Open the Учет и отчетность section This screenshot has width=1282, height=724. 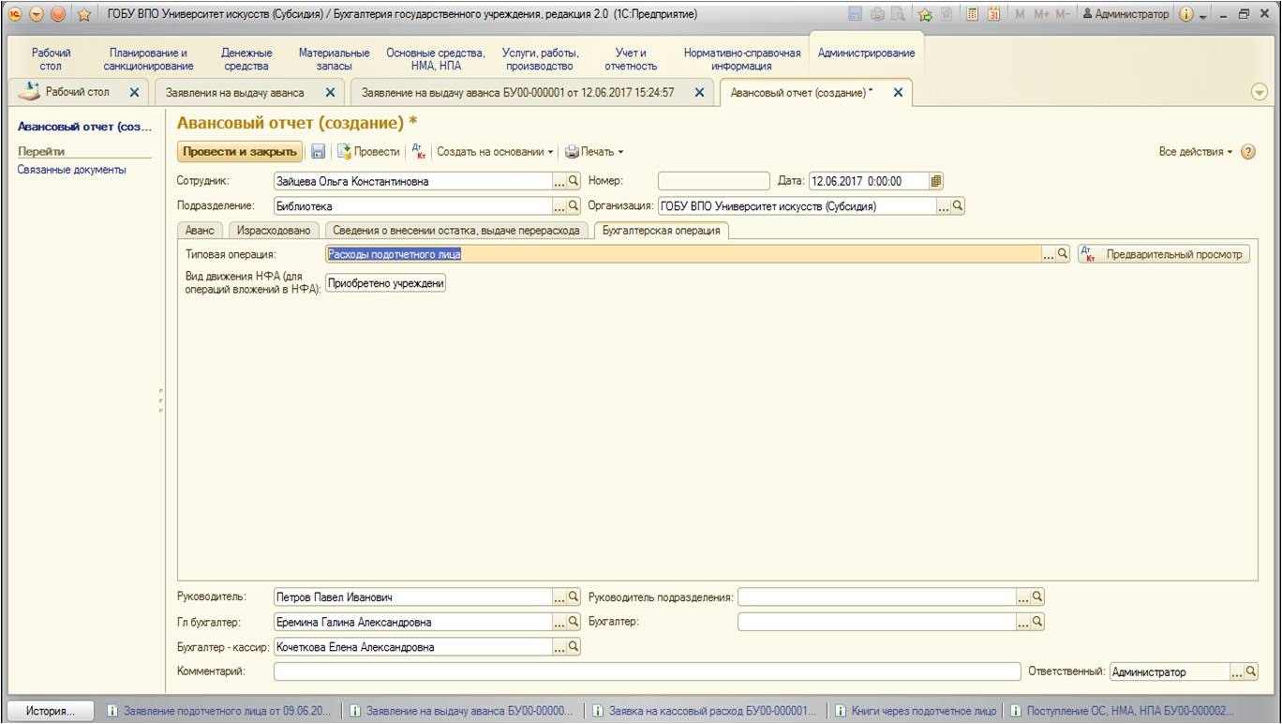[631, 59]
